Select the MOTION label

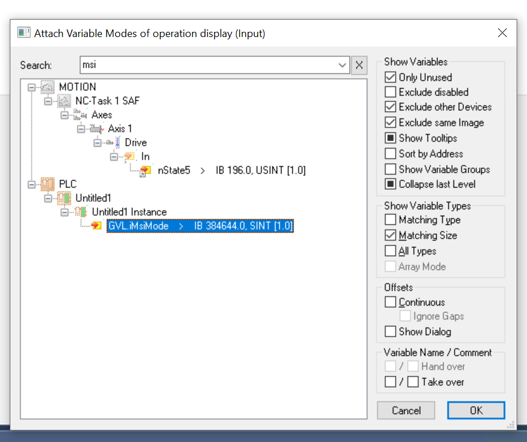tap(77, 87)
